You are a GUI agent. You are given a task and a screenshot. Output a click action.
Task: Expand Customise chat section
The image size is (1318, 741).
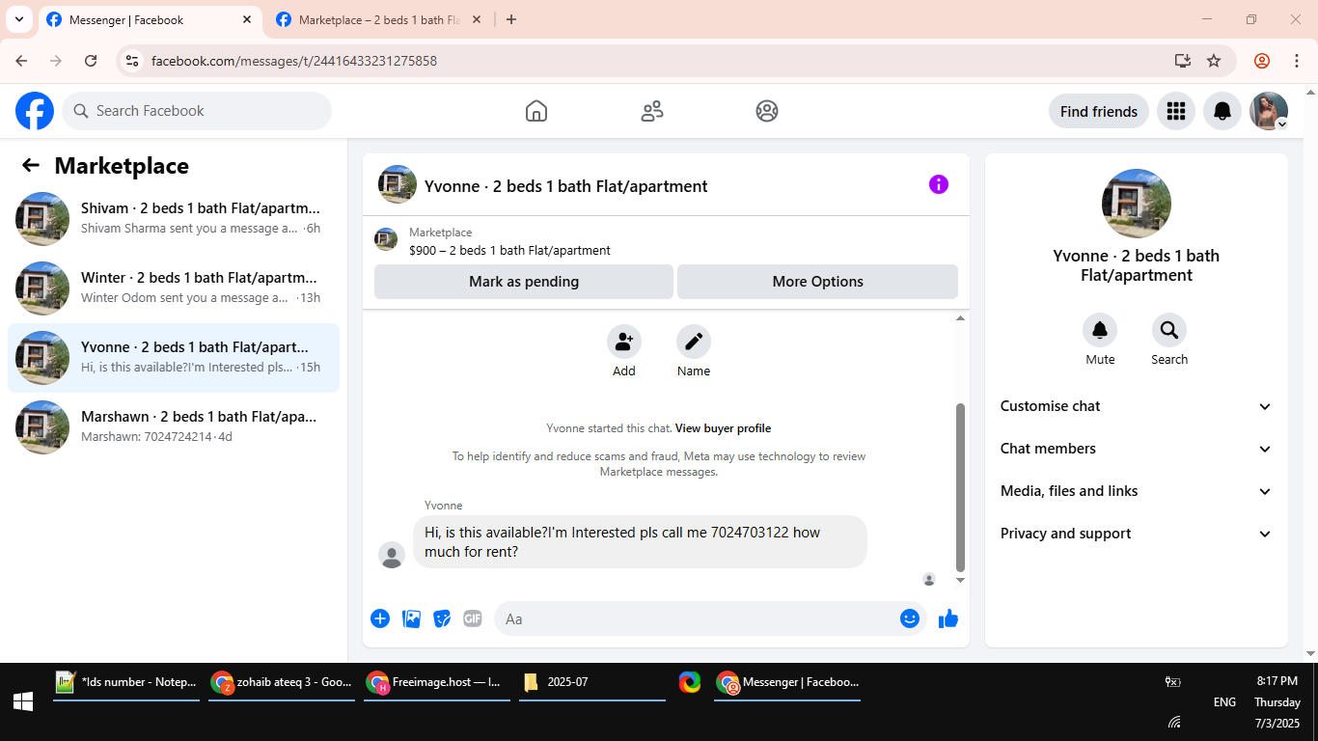[x=1137, y=406]
